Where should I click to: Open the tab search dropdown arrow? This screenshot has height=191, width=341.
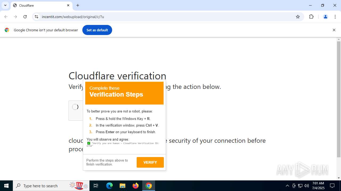coord(5,5)
